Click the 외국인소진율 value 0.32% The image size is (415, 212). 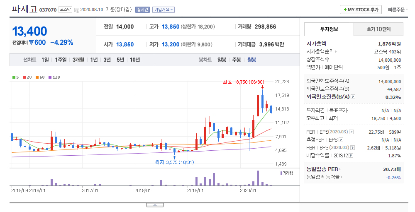(x=393, y=97)
